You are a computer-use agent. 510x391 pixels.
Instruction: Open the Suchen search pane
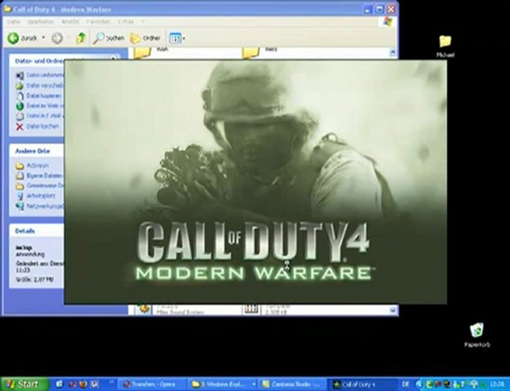(109, 38)
